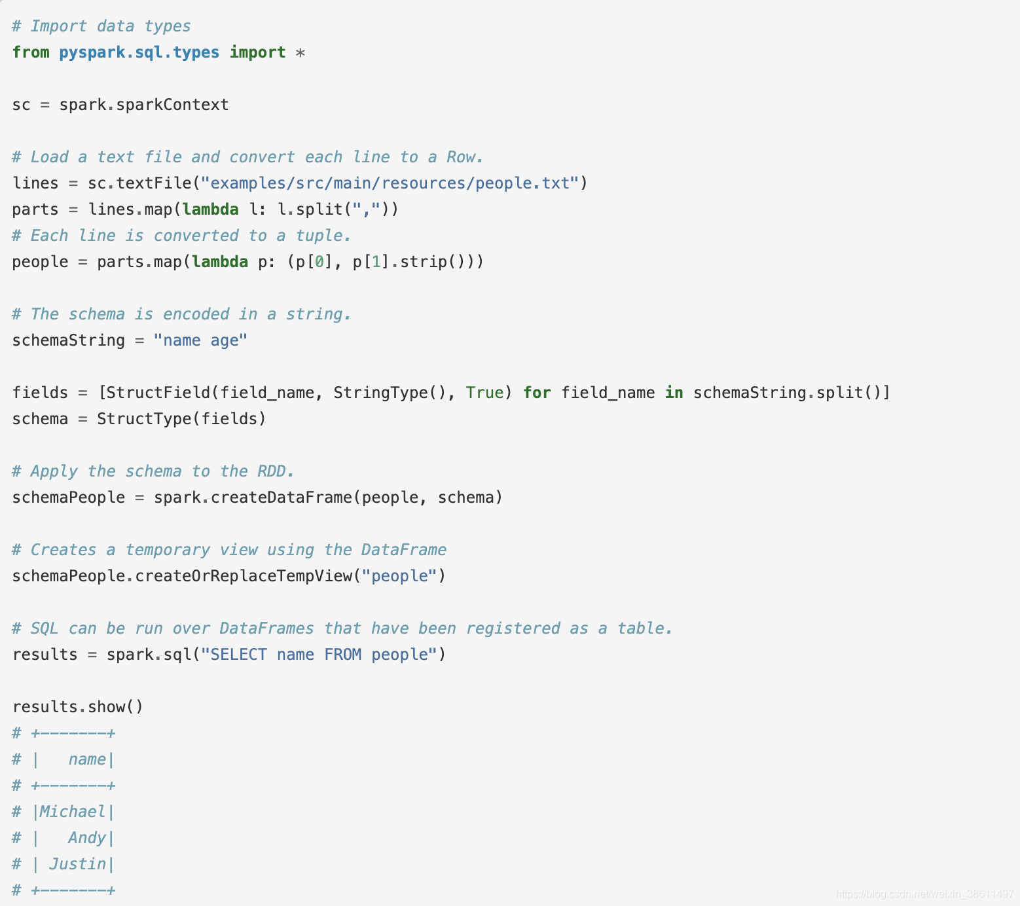Click the 'True' keyword in StructField call
This screenshot has height=906, width=1020.
(484, 393)
